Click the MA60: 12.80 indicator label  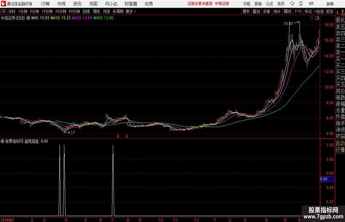(x=104, y=18)
